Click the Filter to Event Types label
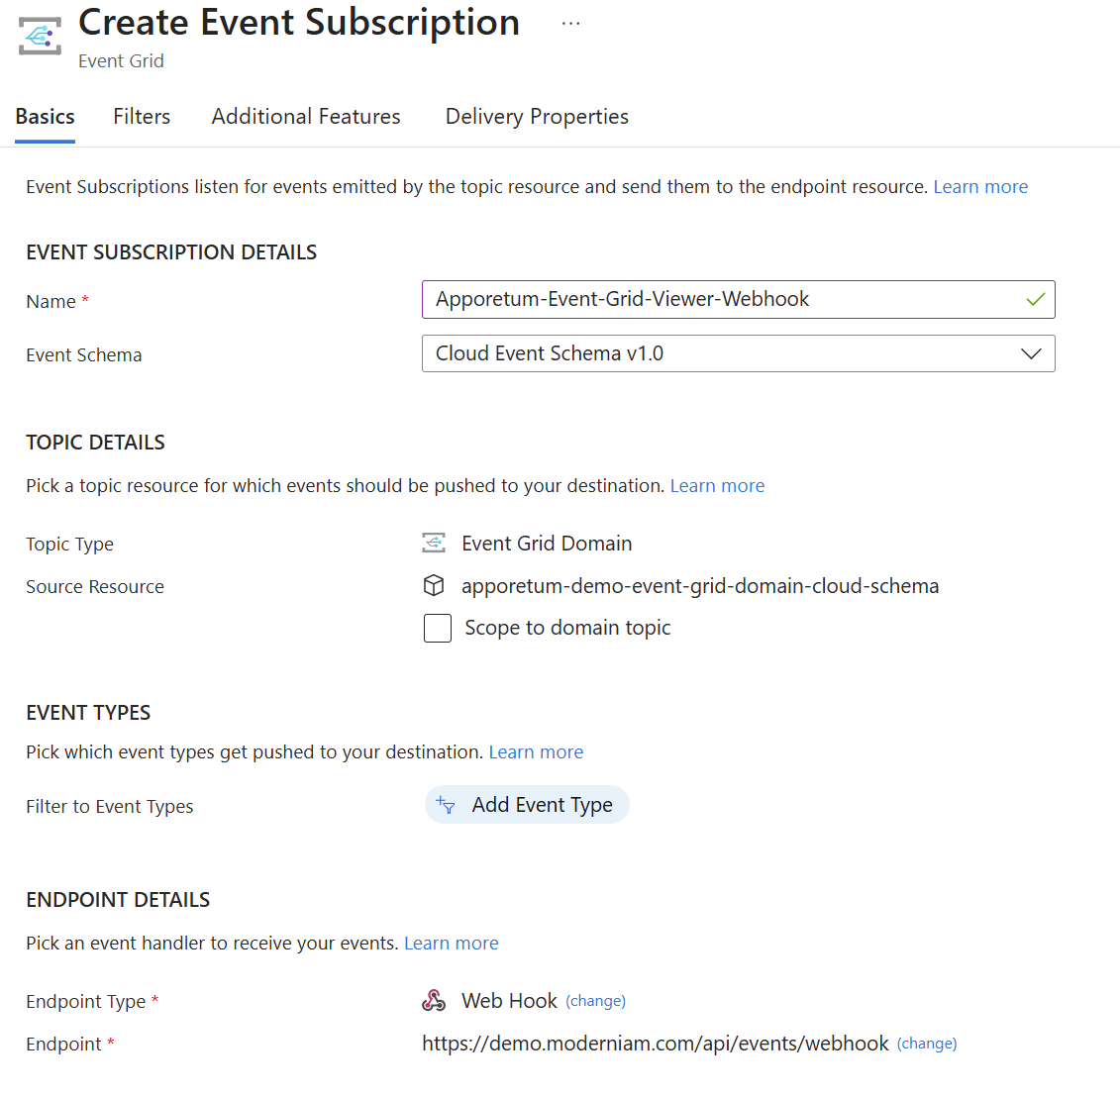The image size is (1120, 1096). 109,806
